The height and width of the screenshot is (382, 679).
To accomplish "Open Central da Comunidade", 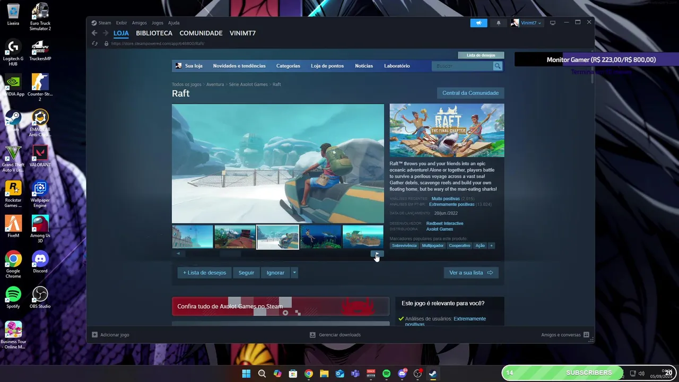I will [471, 93].
